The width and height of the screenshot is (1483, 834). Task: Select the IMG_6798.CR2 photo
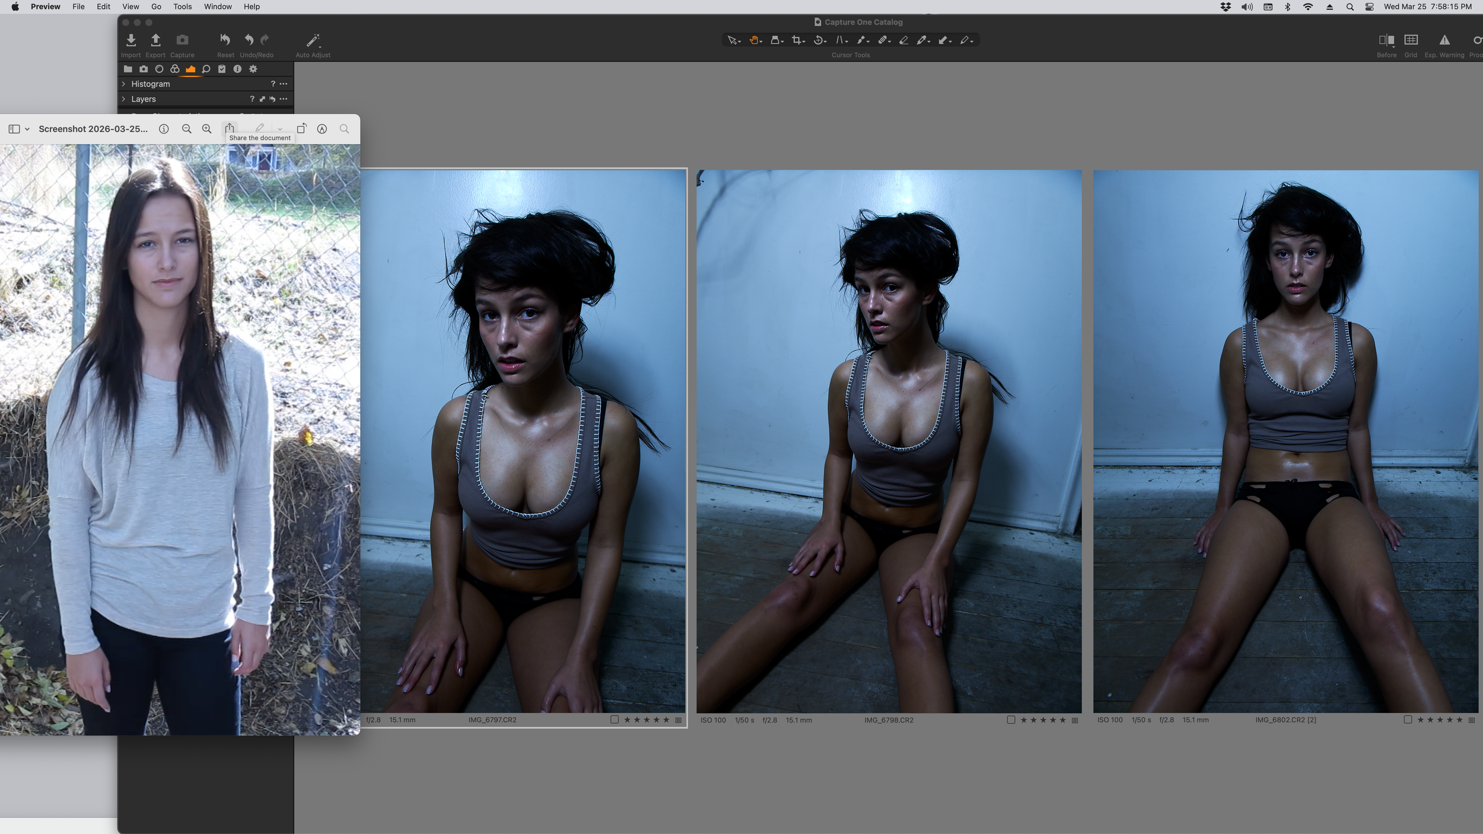point(889,441)
